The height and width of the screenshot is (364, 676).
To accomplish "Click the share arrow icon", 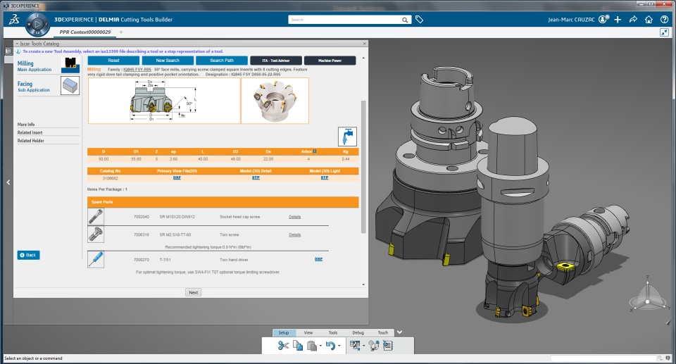I will click(x=633, y=20).
